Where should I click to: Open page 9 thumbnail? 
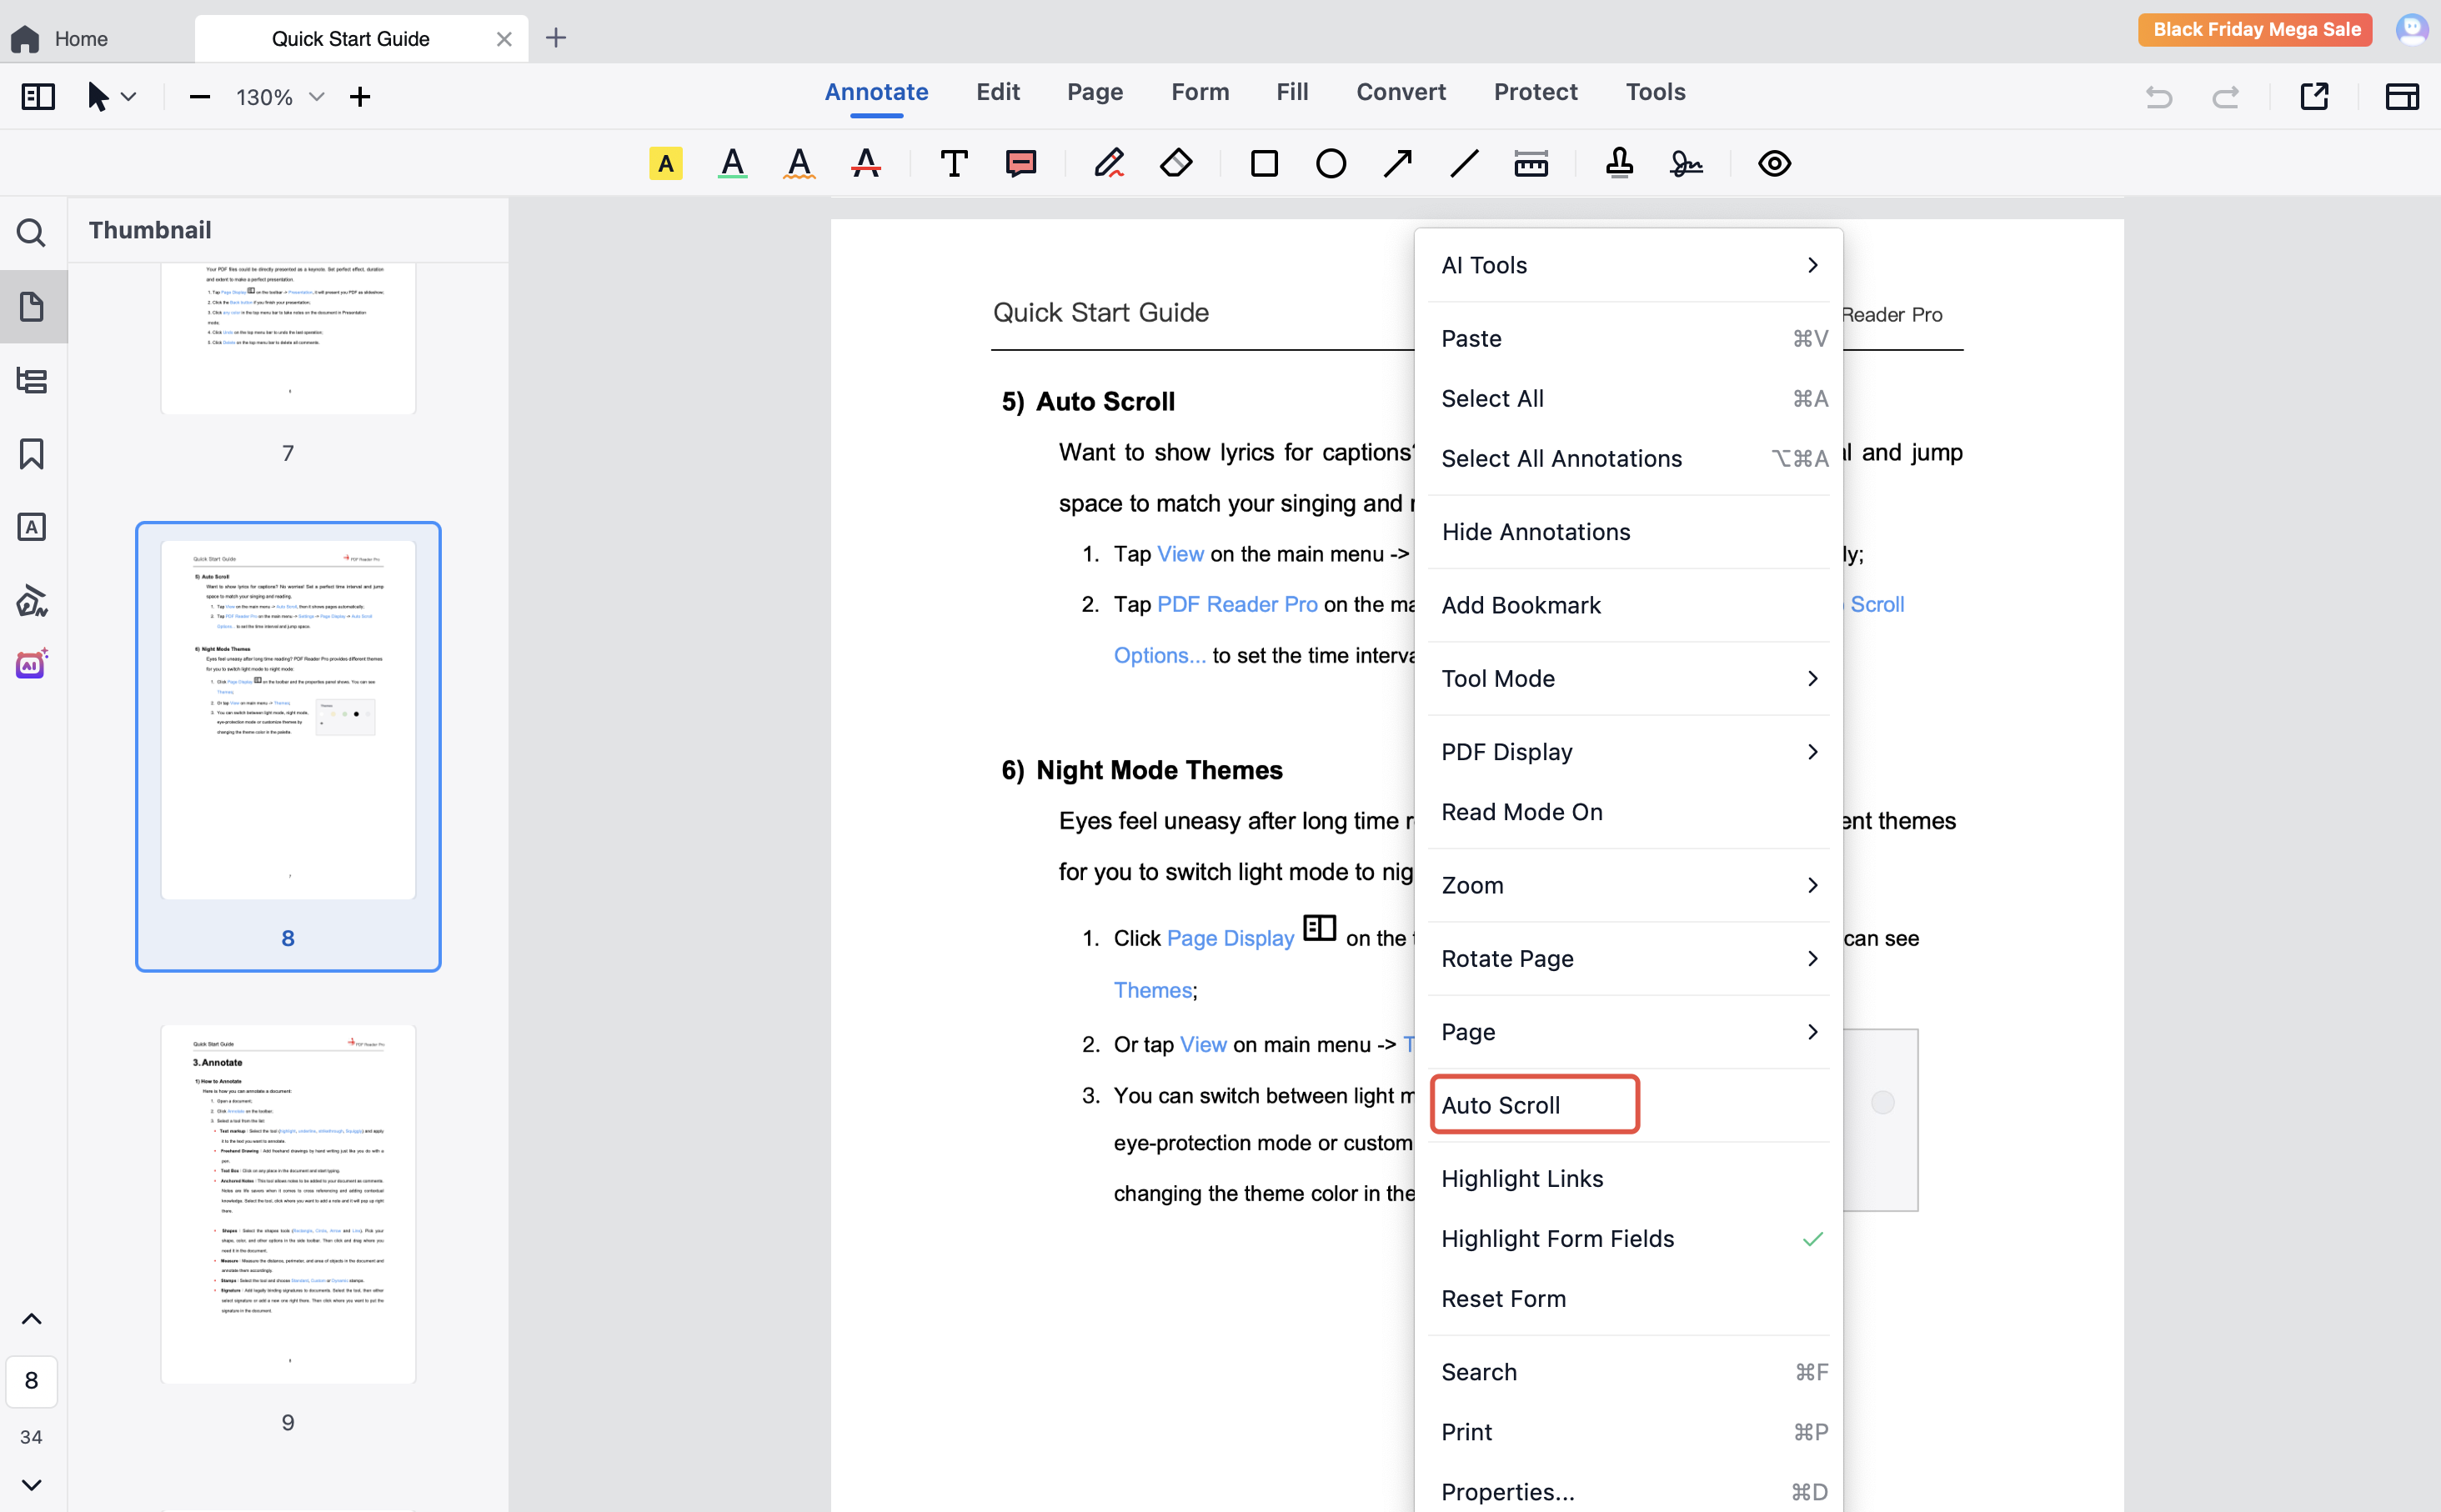288,1204
